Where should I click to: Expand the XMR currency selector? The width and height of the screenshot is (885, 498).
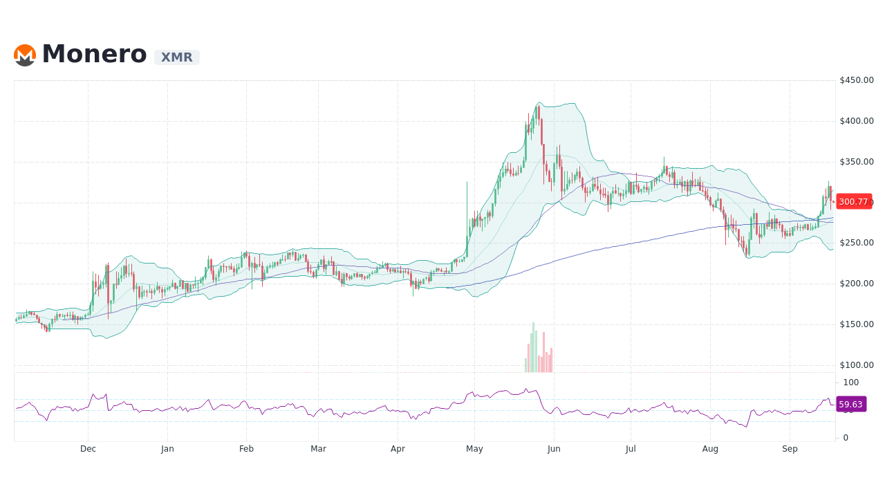pyautogui.click(x=176, y=57)
